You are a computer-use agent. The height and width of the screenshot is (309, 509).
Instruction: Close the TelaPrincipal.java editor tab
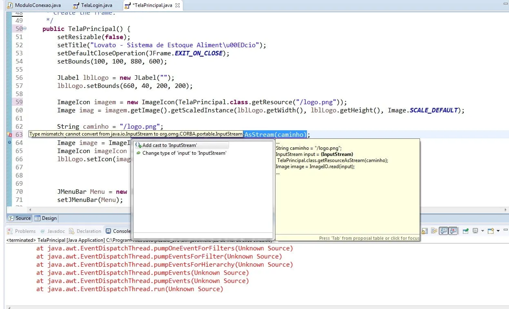(177, 6)
